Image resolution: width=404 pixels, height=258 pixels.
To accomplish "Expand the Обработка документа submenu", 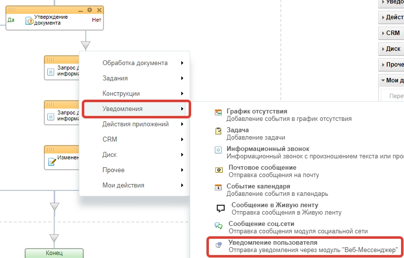I will (x=135, y=63).
